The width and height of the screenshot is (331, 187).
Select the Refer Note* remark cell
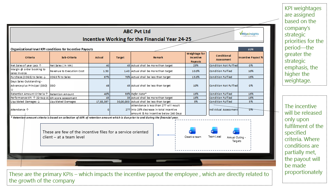tap(158, 94)
